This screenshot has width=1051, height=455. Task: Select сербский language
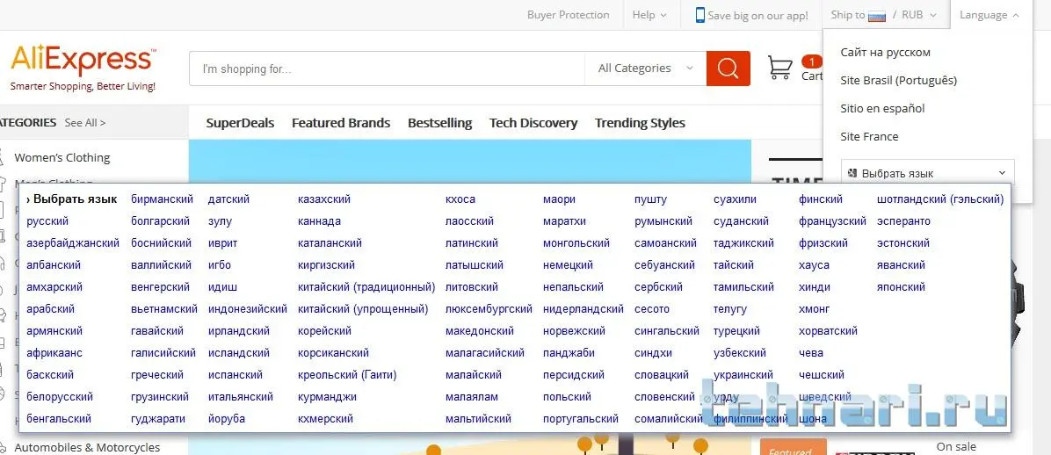pos(659,287)
